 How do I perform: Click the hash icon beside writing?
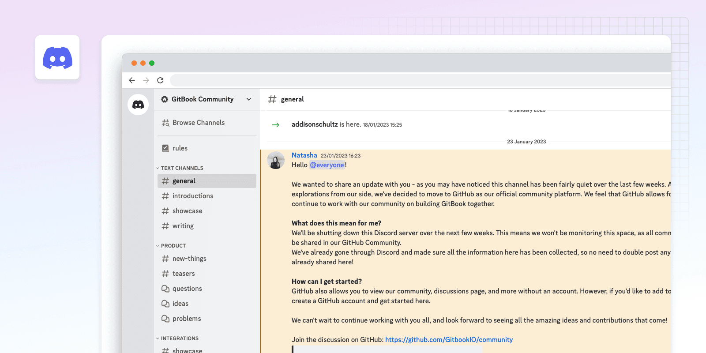pos(165,226)
